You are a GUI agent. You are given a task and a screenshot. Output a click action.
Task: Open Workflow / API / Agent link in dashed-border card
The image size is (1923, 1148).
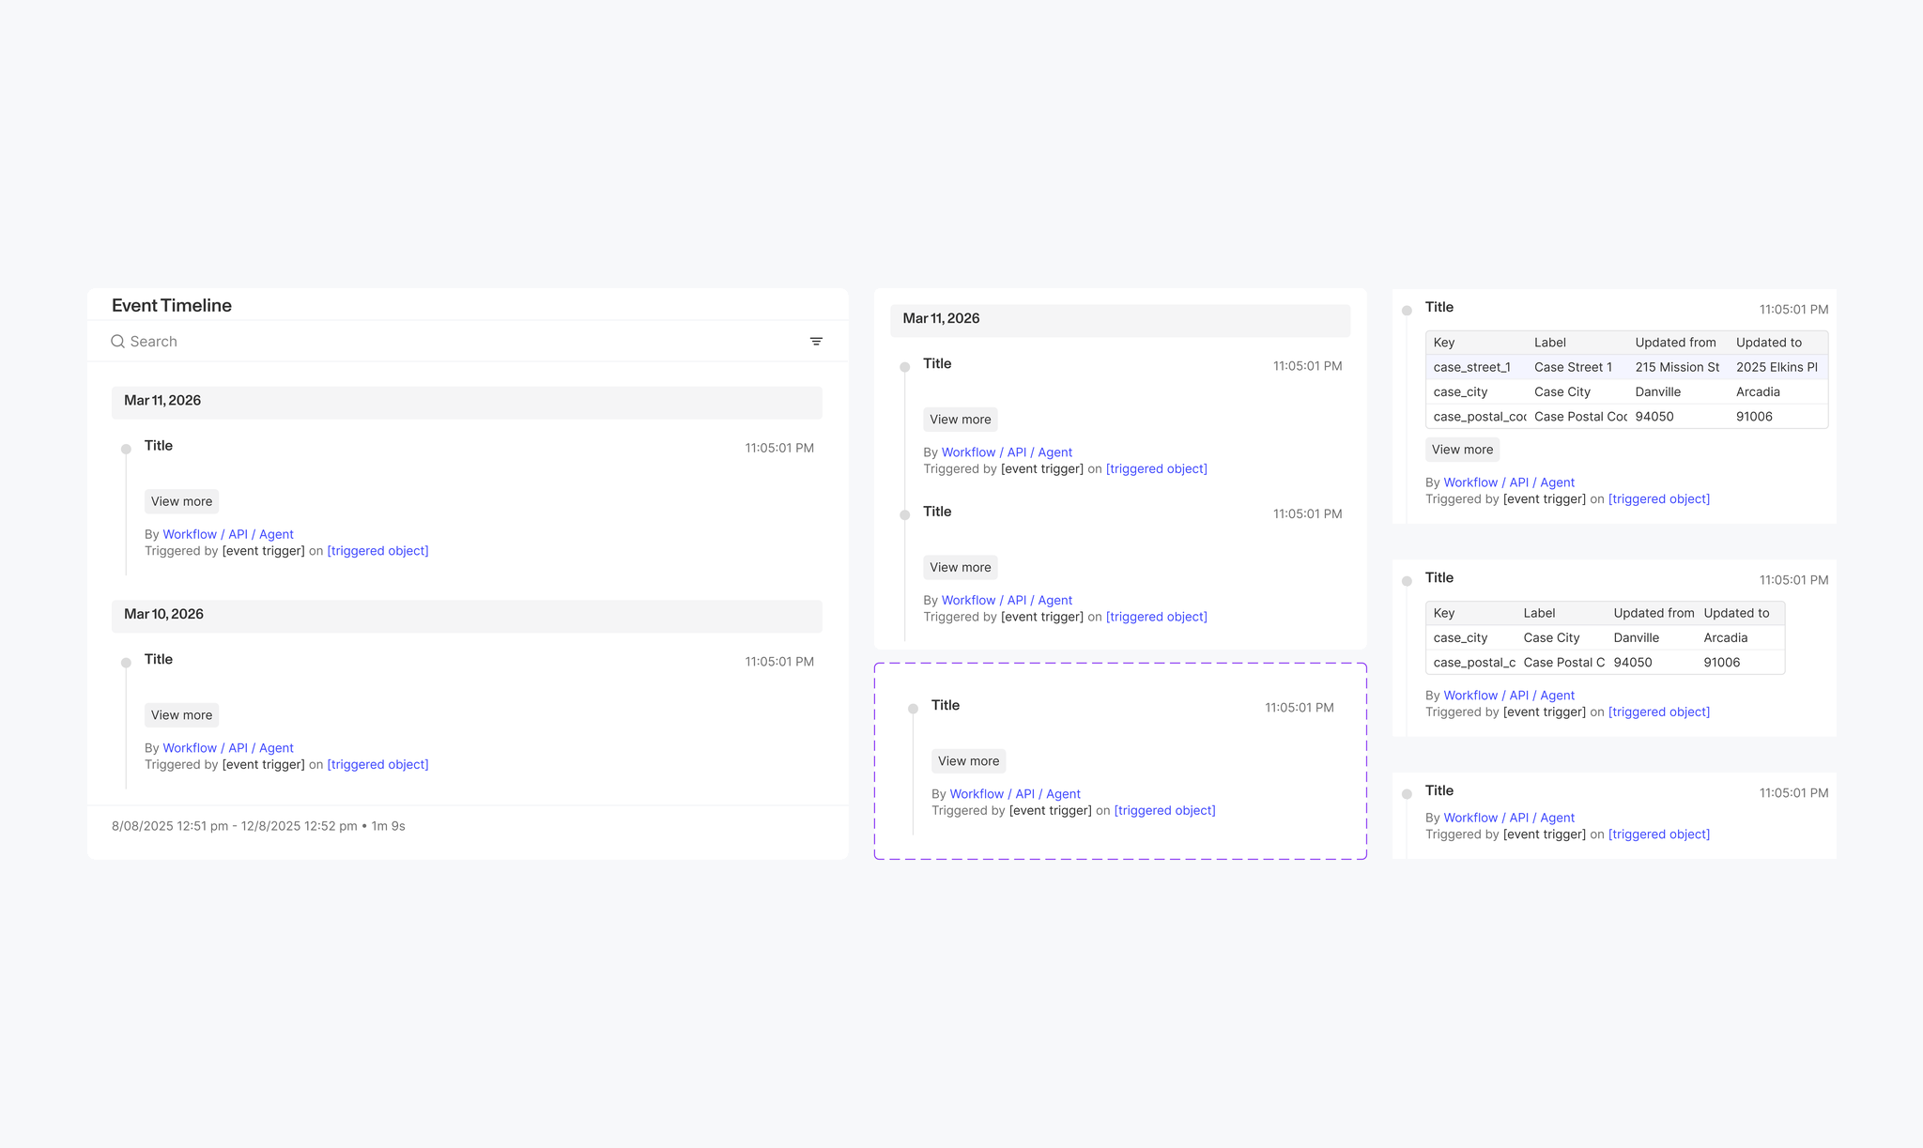tap(1015, 794)
